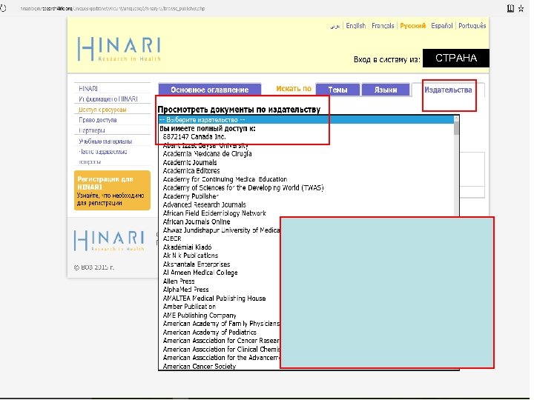Image resolution: width=534 pixels, height=400 pixels.
Task: Select Academy Publisher option
Action: click(191, 196)
